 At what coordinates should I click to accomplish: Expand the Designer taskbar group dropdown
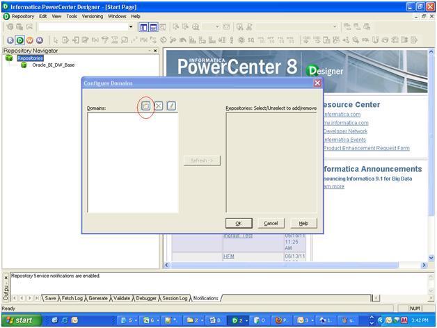(246, 320)
